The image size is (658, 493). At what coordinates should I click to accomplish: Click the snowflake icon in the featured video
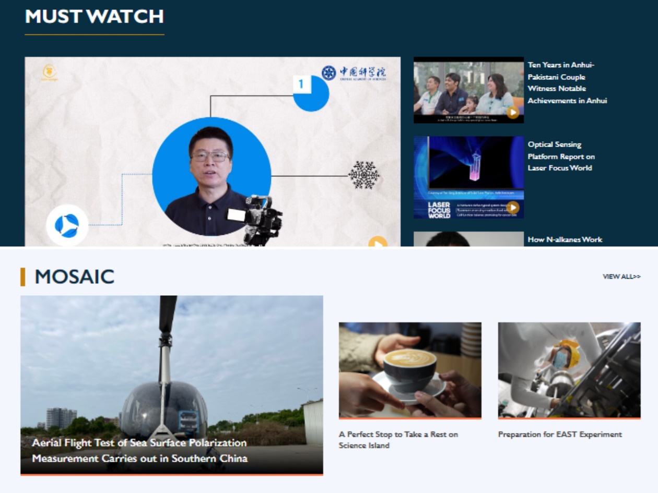[363, 175]
